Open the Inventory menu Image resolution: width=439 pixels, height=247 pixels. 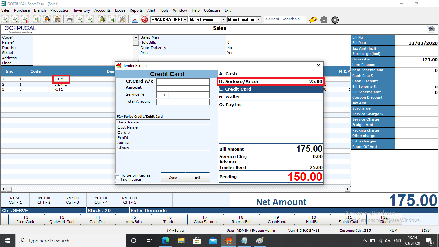coord(82,10)
